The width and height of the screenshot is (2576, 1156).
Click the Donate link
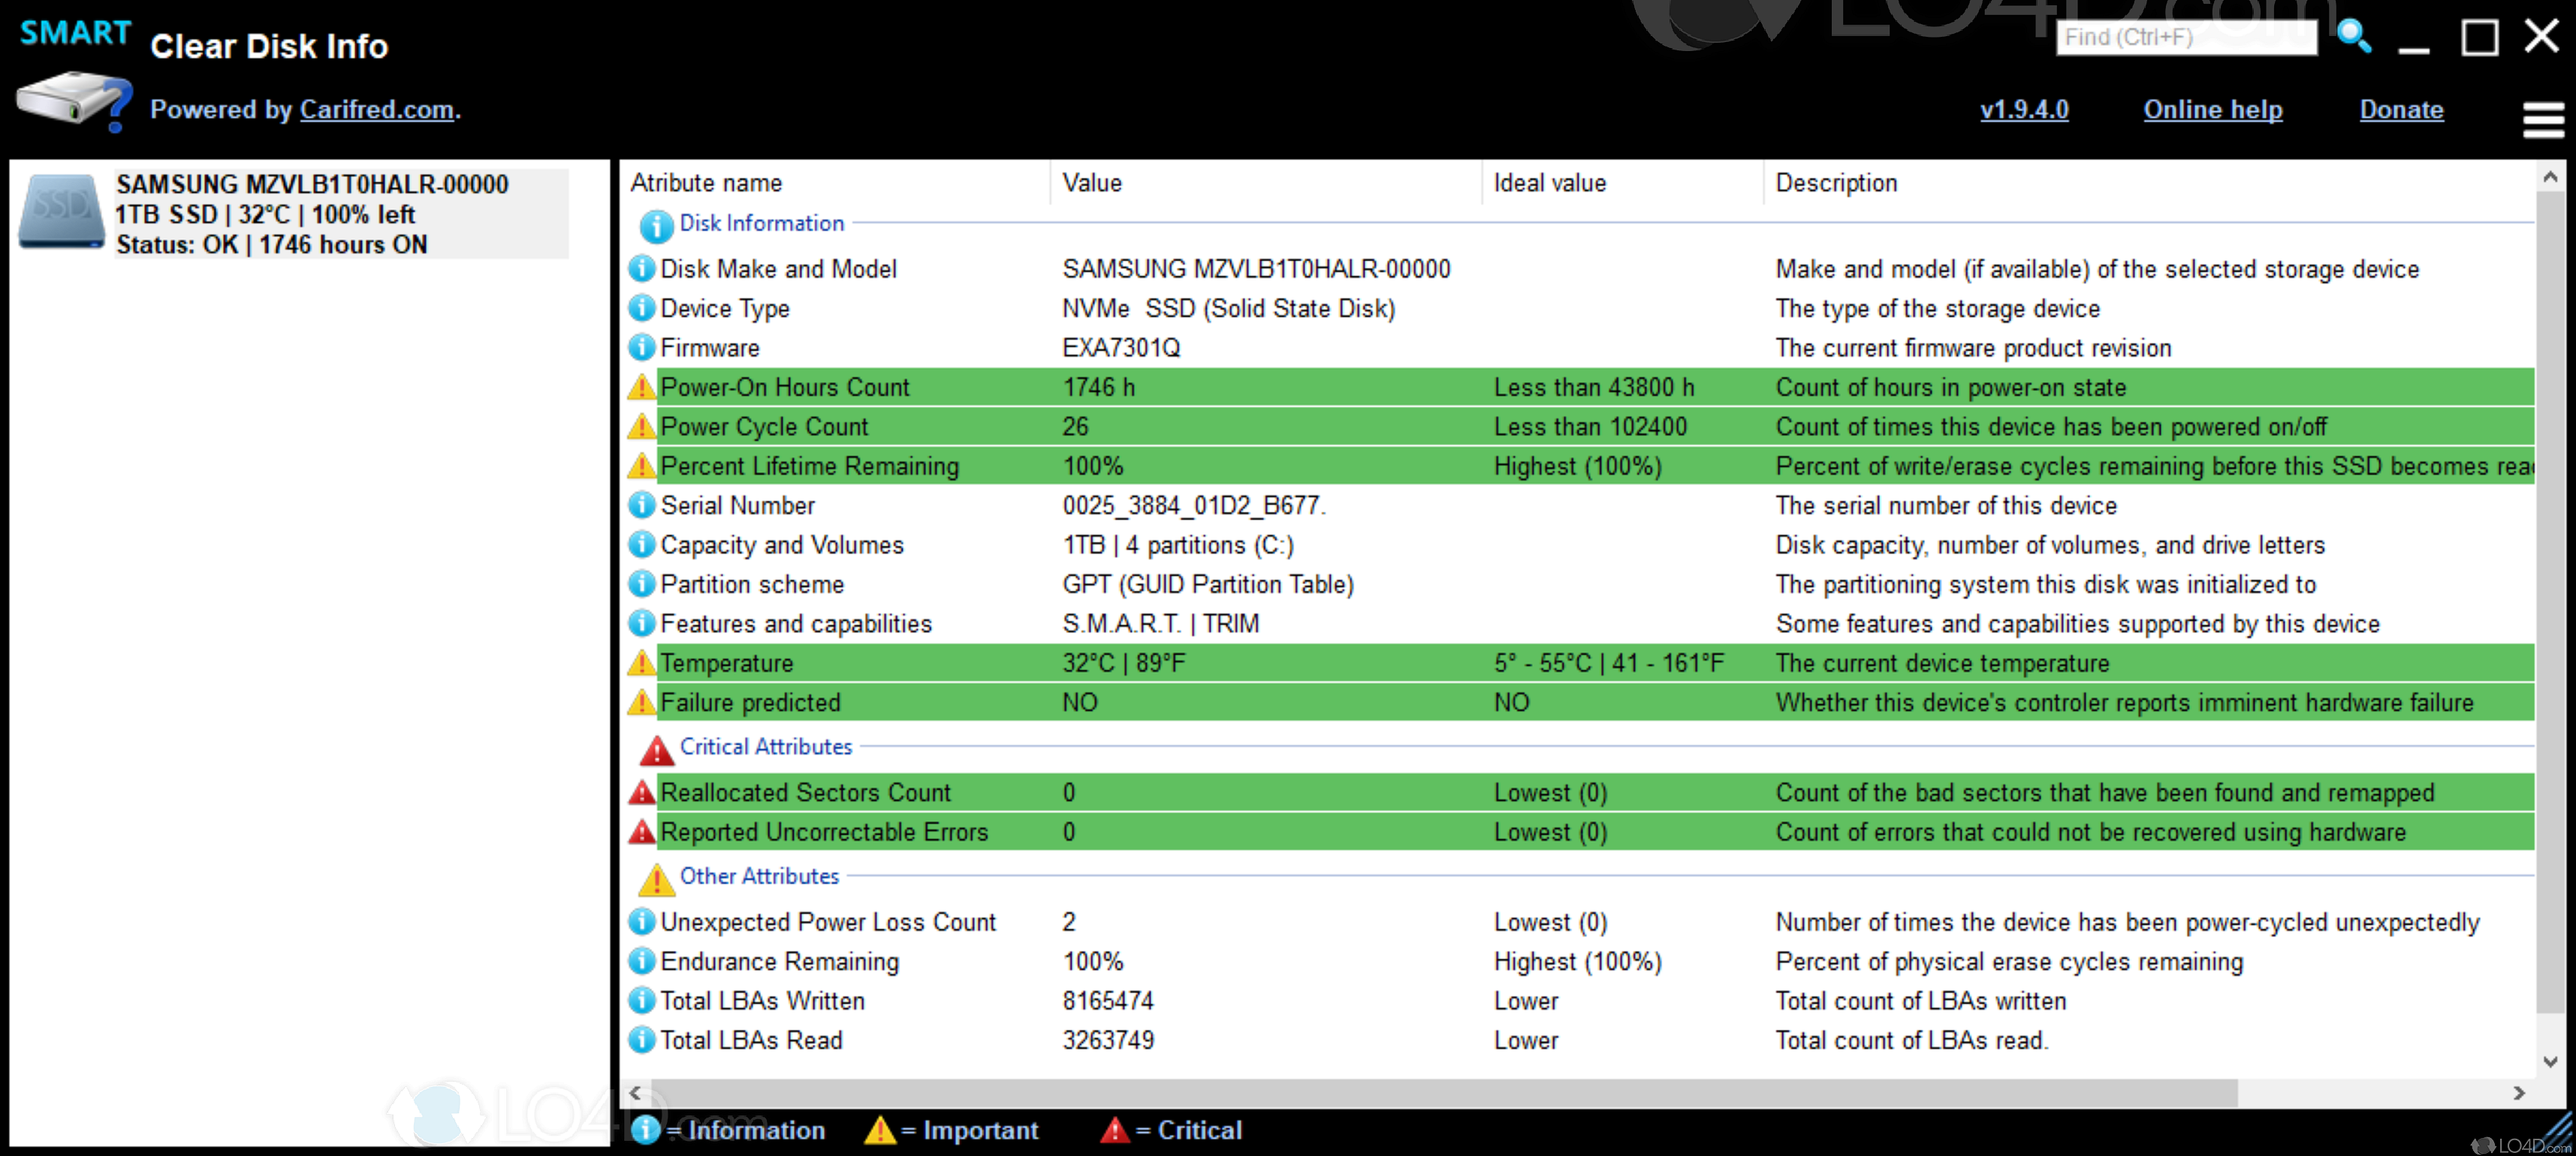click(x=2401, y=110)
